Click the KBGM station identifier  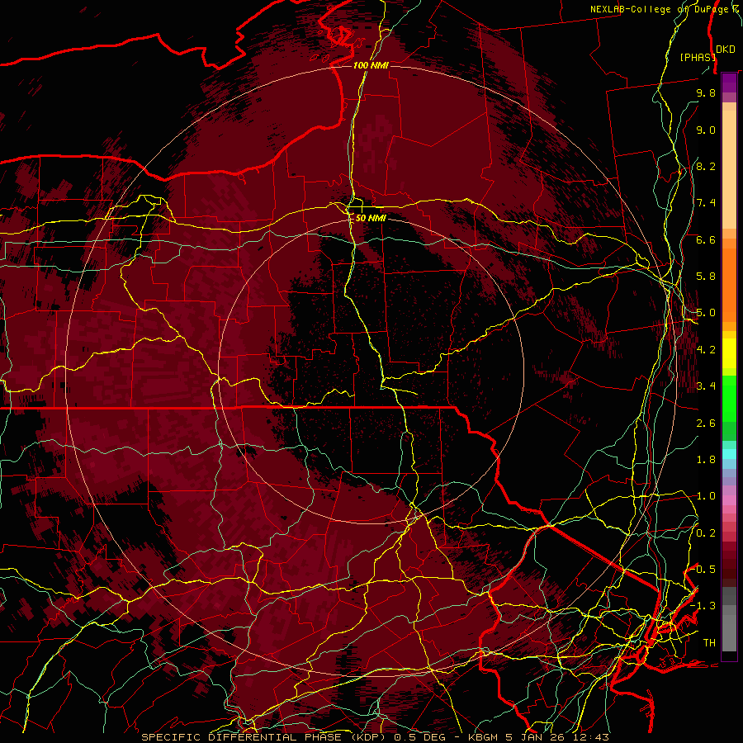click(485, 737)
